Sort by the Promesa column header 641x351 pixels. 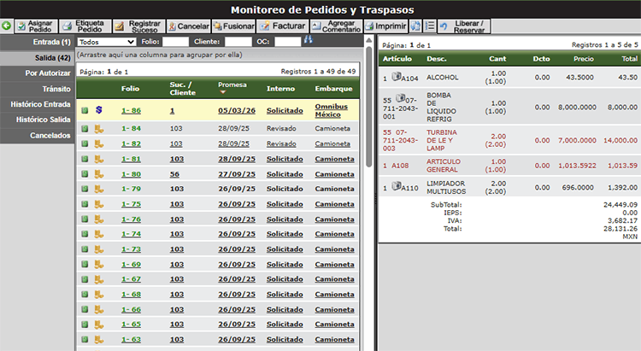point(232,85)
